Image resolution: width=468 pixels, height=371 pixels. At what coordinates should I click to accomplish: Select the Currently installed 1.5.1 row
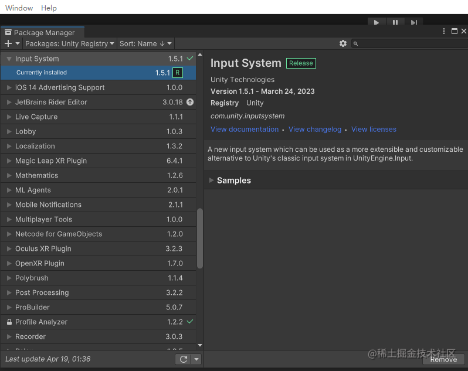[98, 73]
